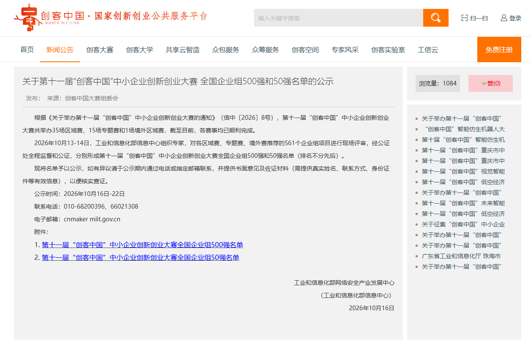Click the orange magnifier search button
This screenshot has height=347, width=531.
(436, 18)
